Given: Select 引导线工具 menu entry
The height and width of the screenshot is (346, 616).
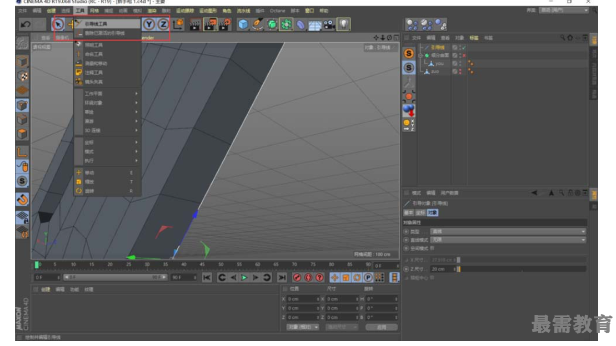Looking at the screenshot, I should (x=107, y=24).
